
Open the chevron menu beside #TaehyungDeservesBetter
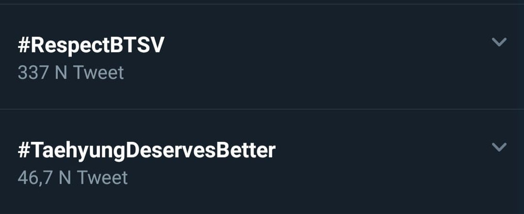(499, 147)
